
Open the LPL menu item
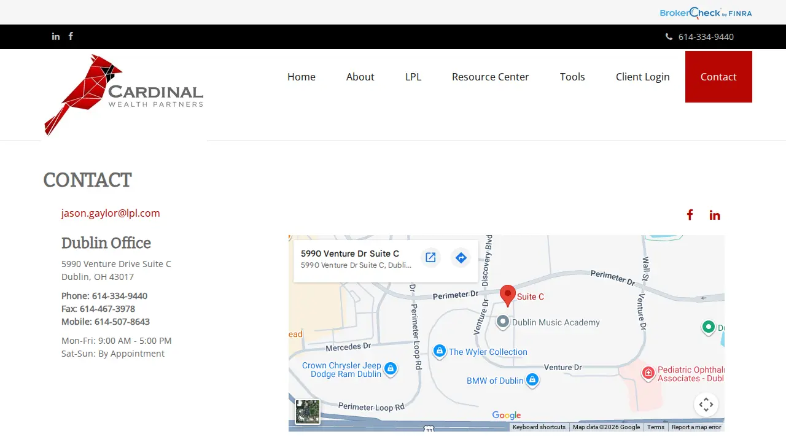[413, 77]
